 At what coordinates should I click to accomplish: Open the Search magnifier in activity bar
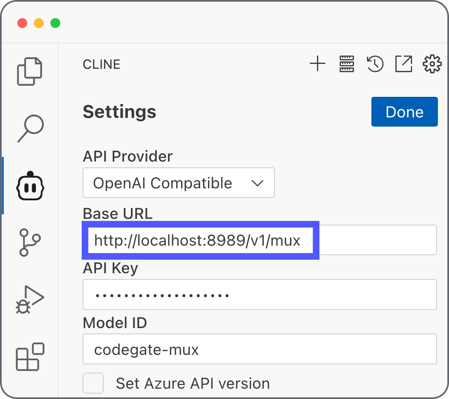point(31,129)
